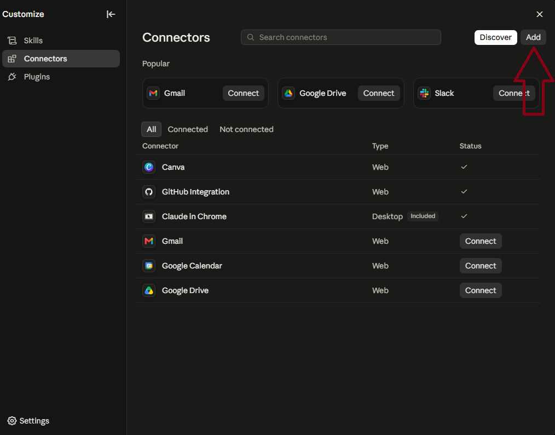Open Settings with the gear icon

[x=12, y=420]
